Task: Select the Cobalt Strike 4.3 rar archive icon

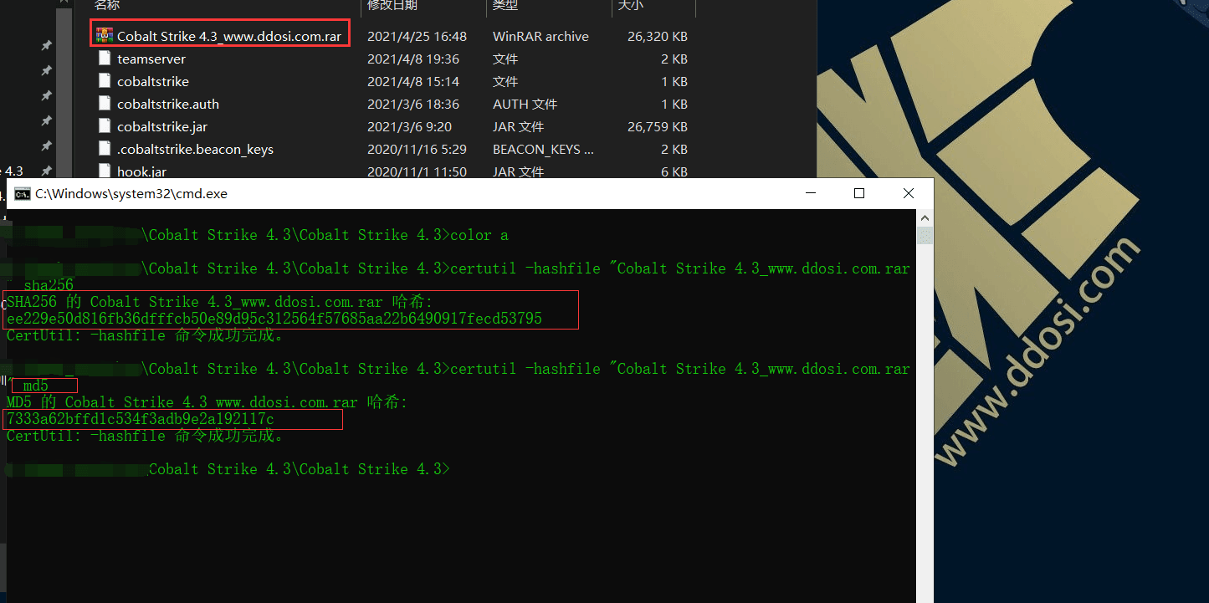Action: coord(105,35)
